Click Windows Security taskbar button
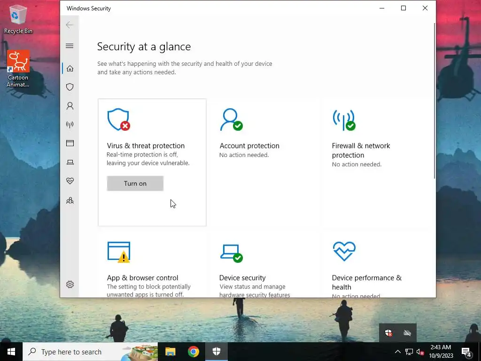 point(217,352)
